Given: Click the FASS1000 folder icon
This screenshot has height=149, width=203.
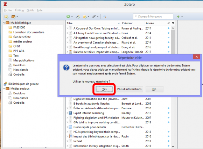Looking at the screenshot, I should (10, 27).
